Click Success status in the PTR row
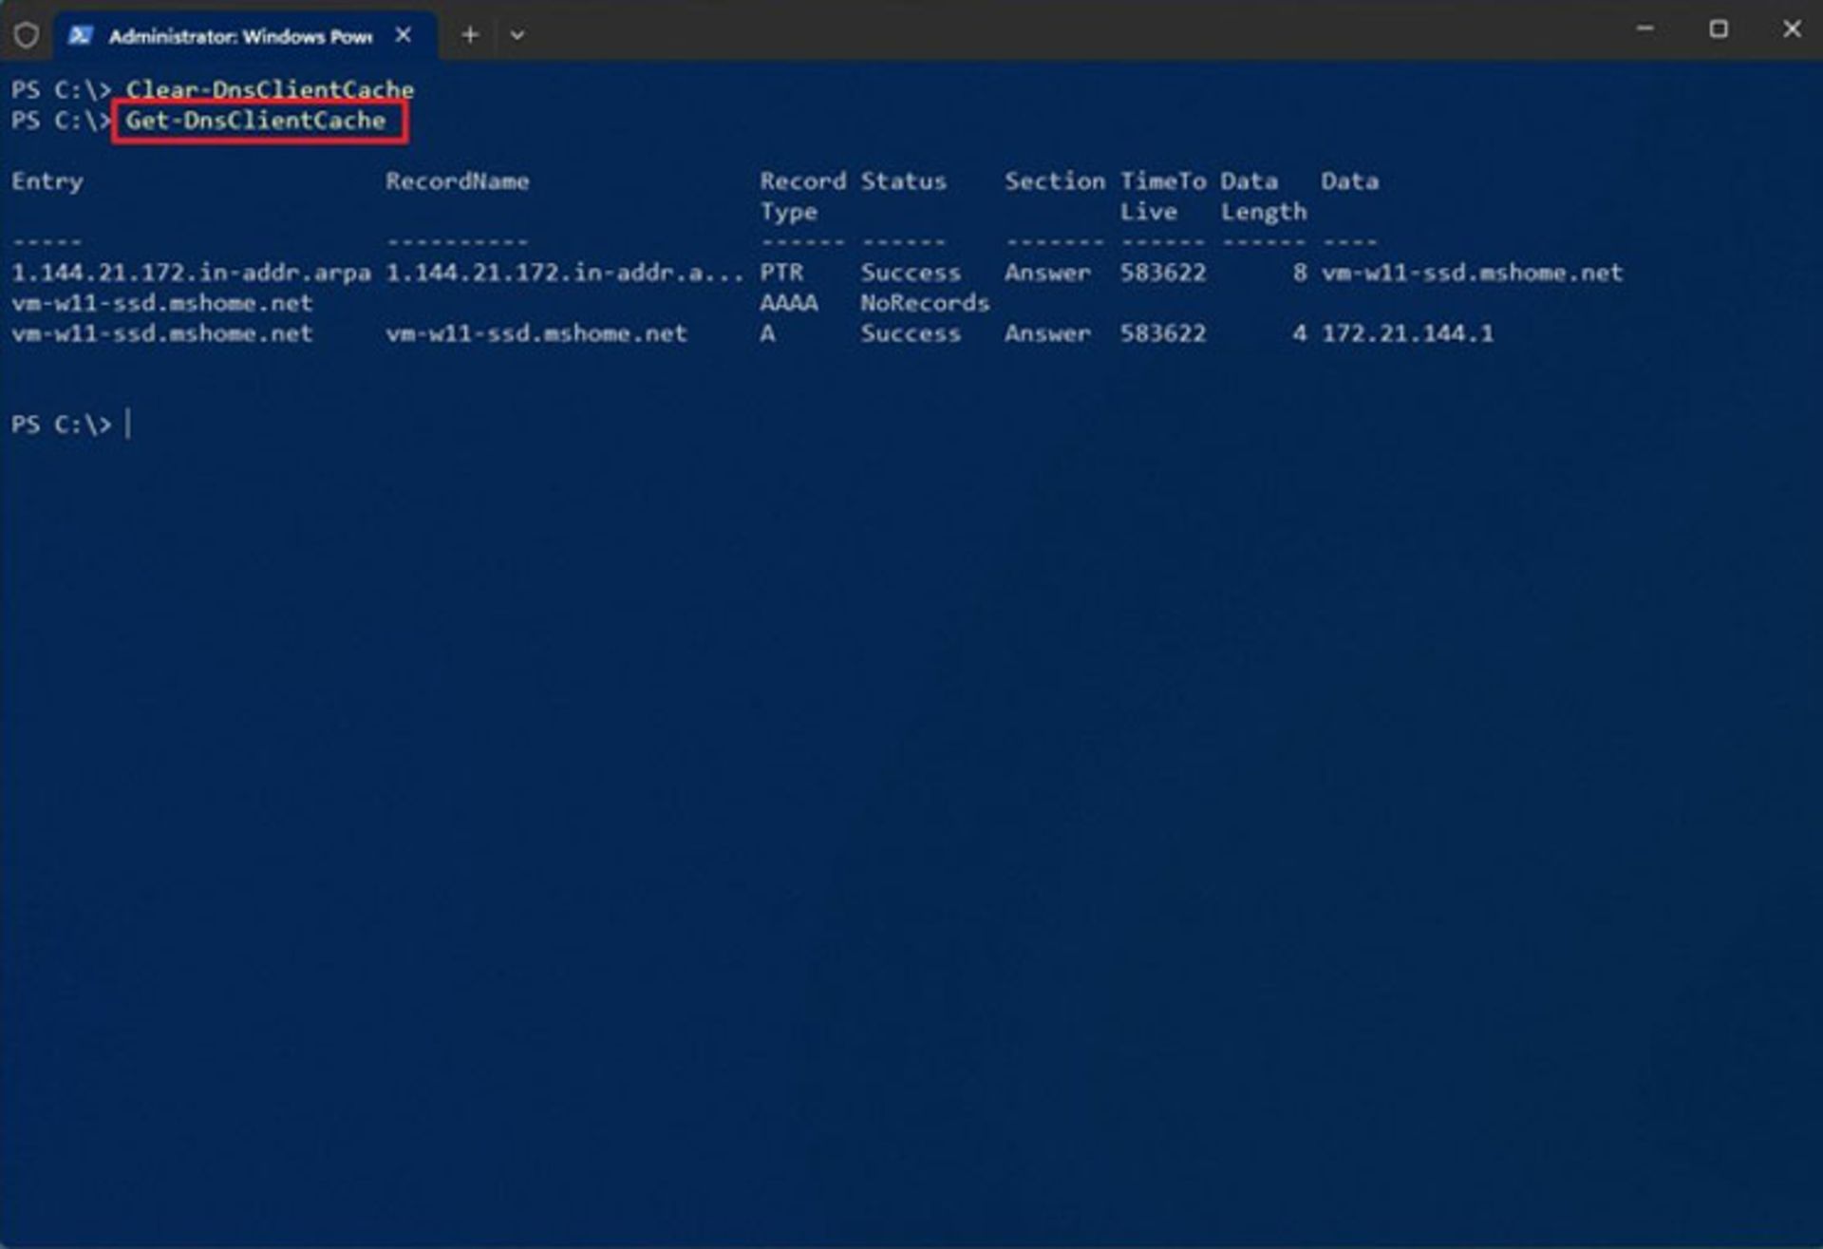 pos(911,273)
